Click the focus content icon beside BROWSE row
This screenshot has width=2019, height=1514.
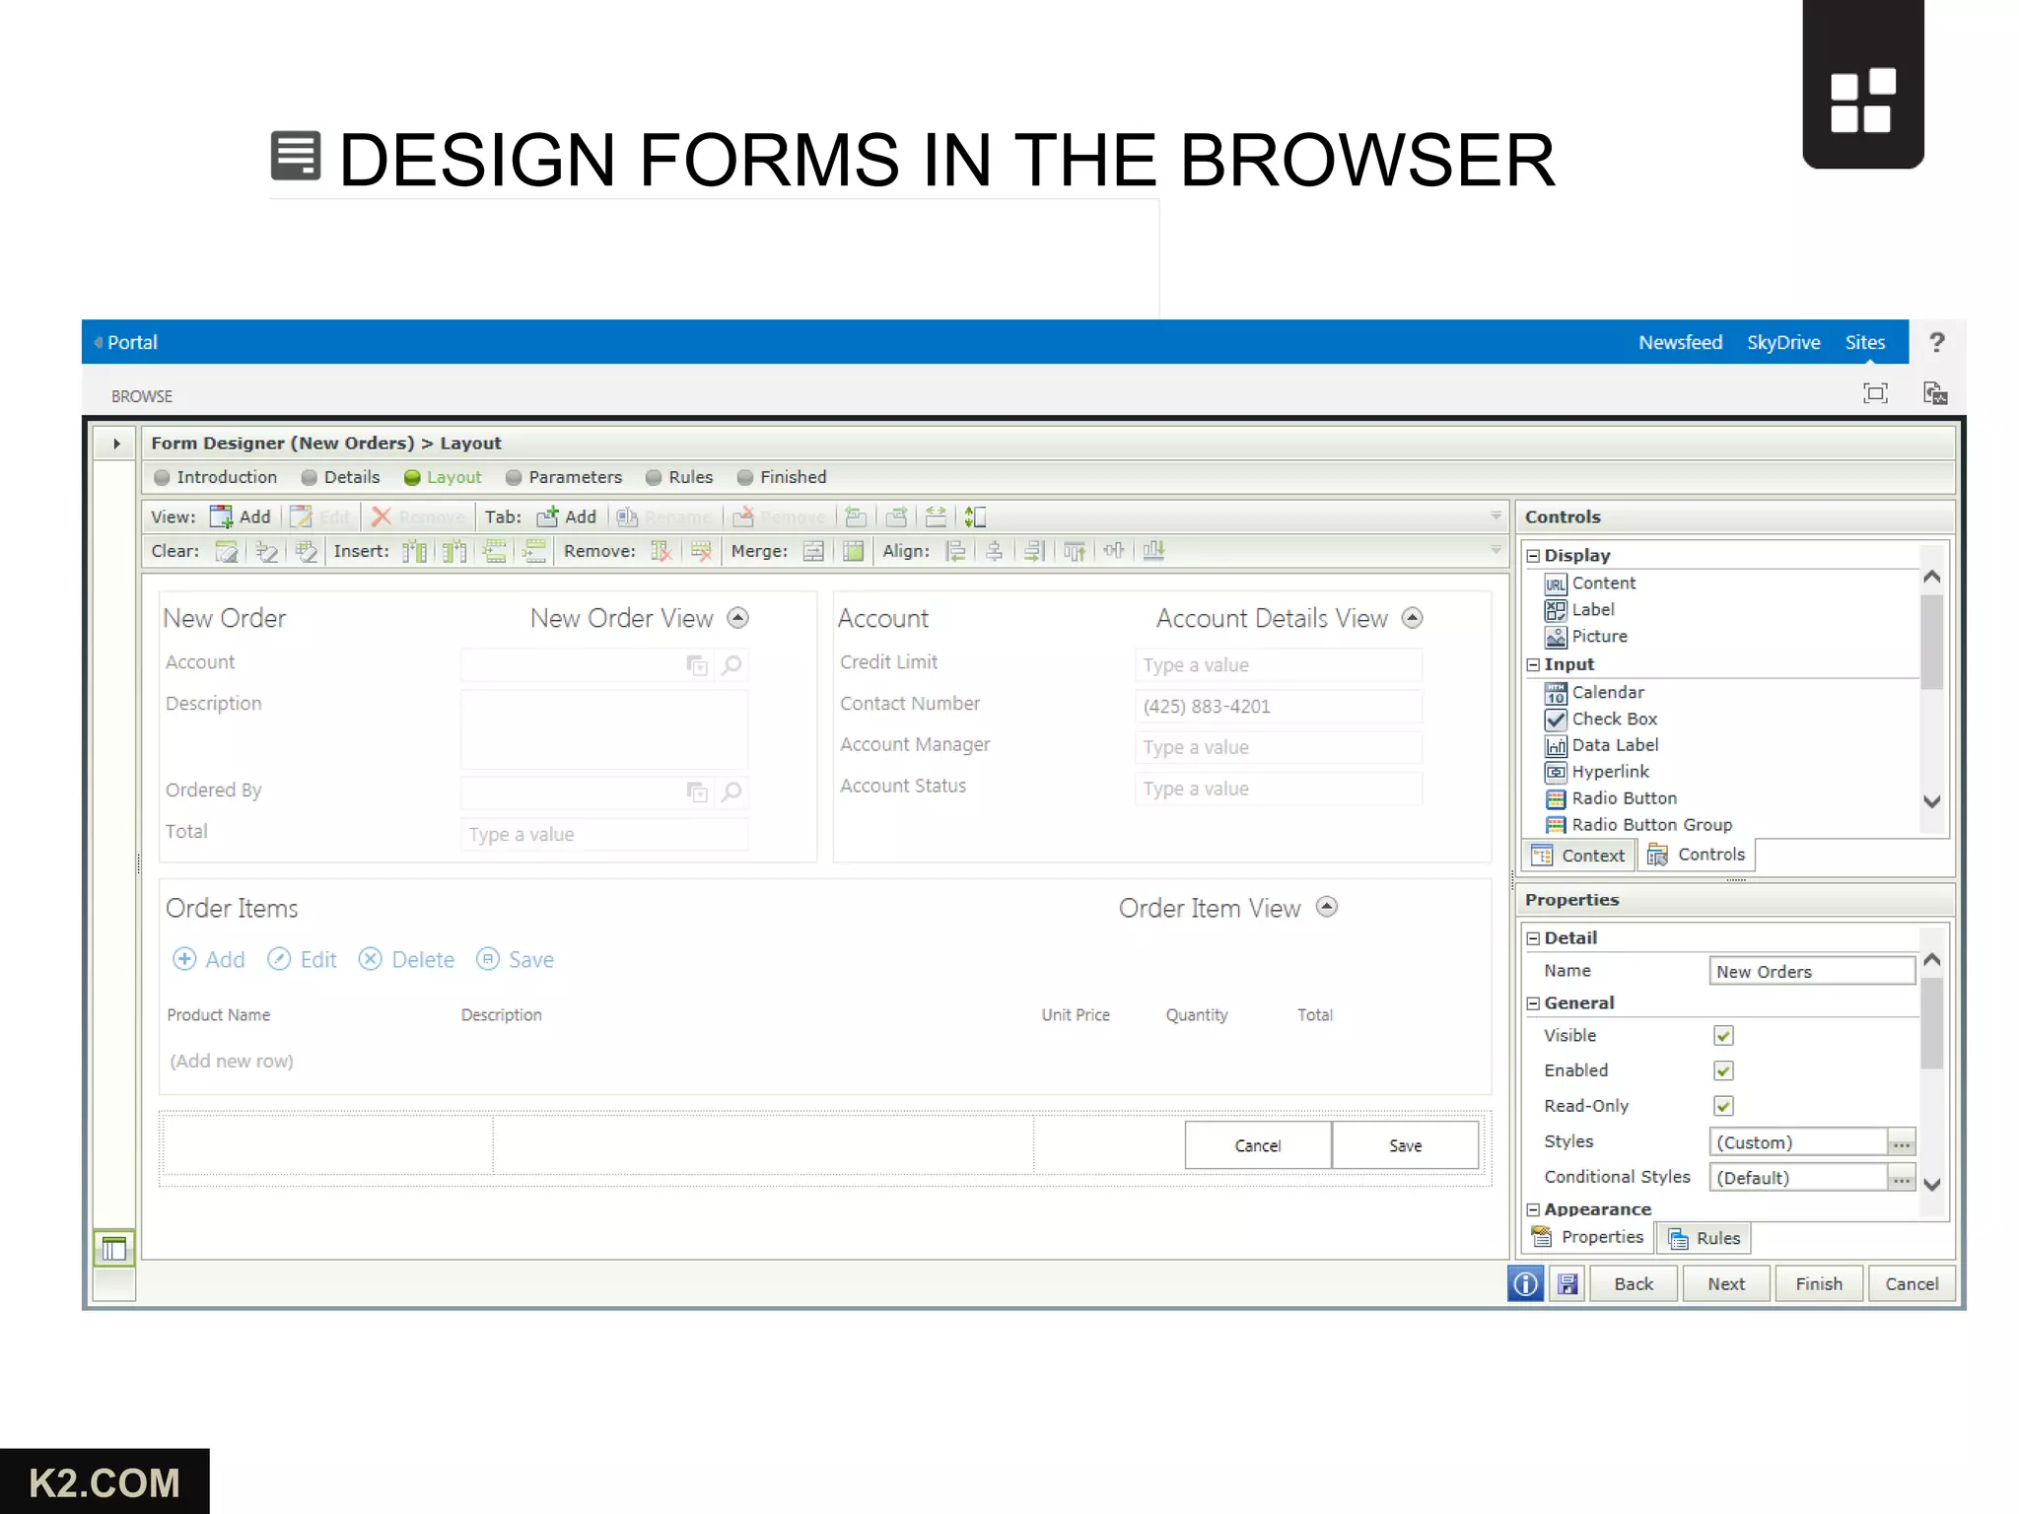(1875, 394)
